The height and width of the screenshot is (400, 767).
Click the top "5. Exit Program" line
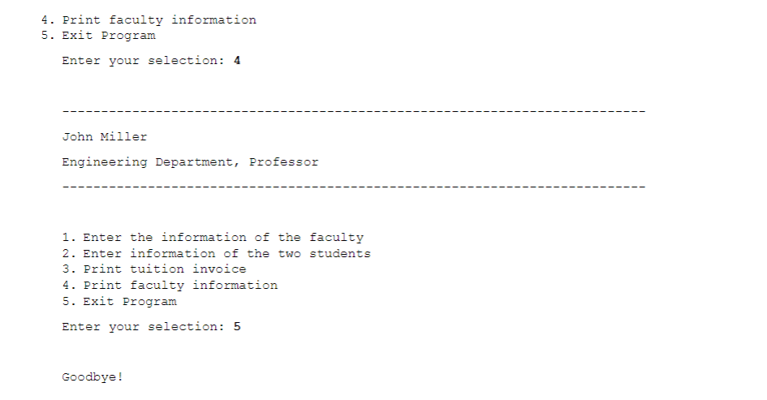click(98, 36)
